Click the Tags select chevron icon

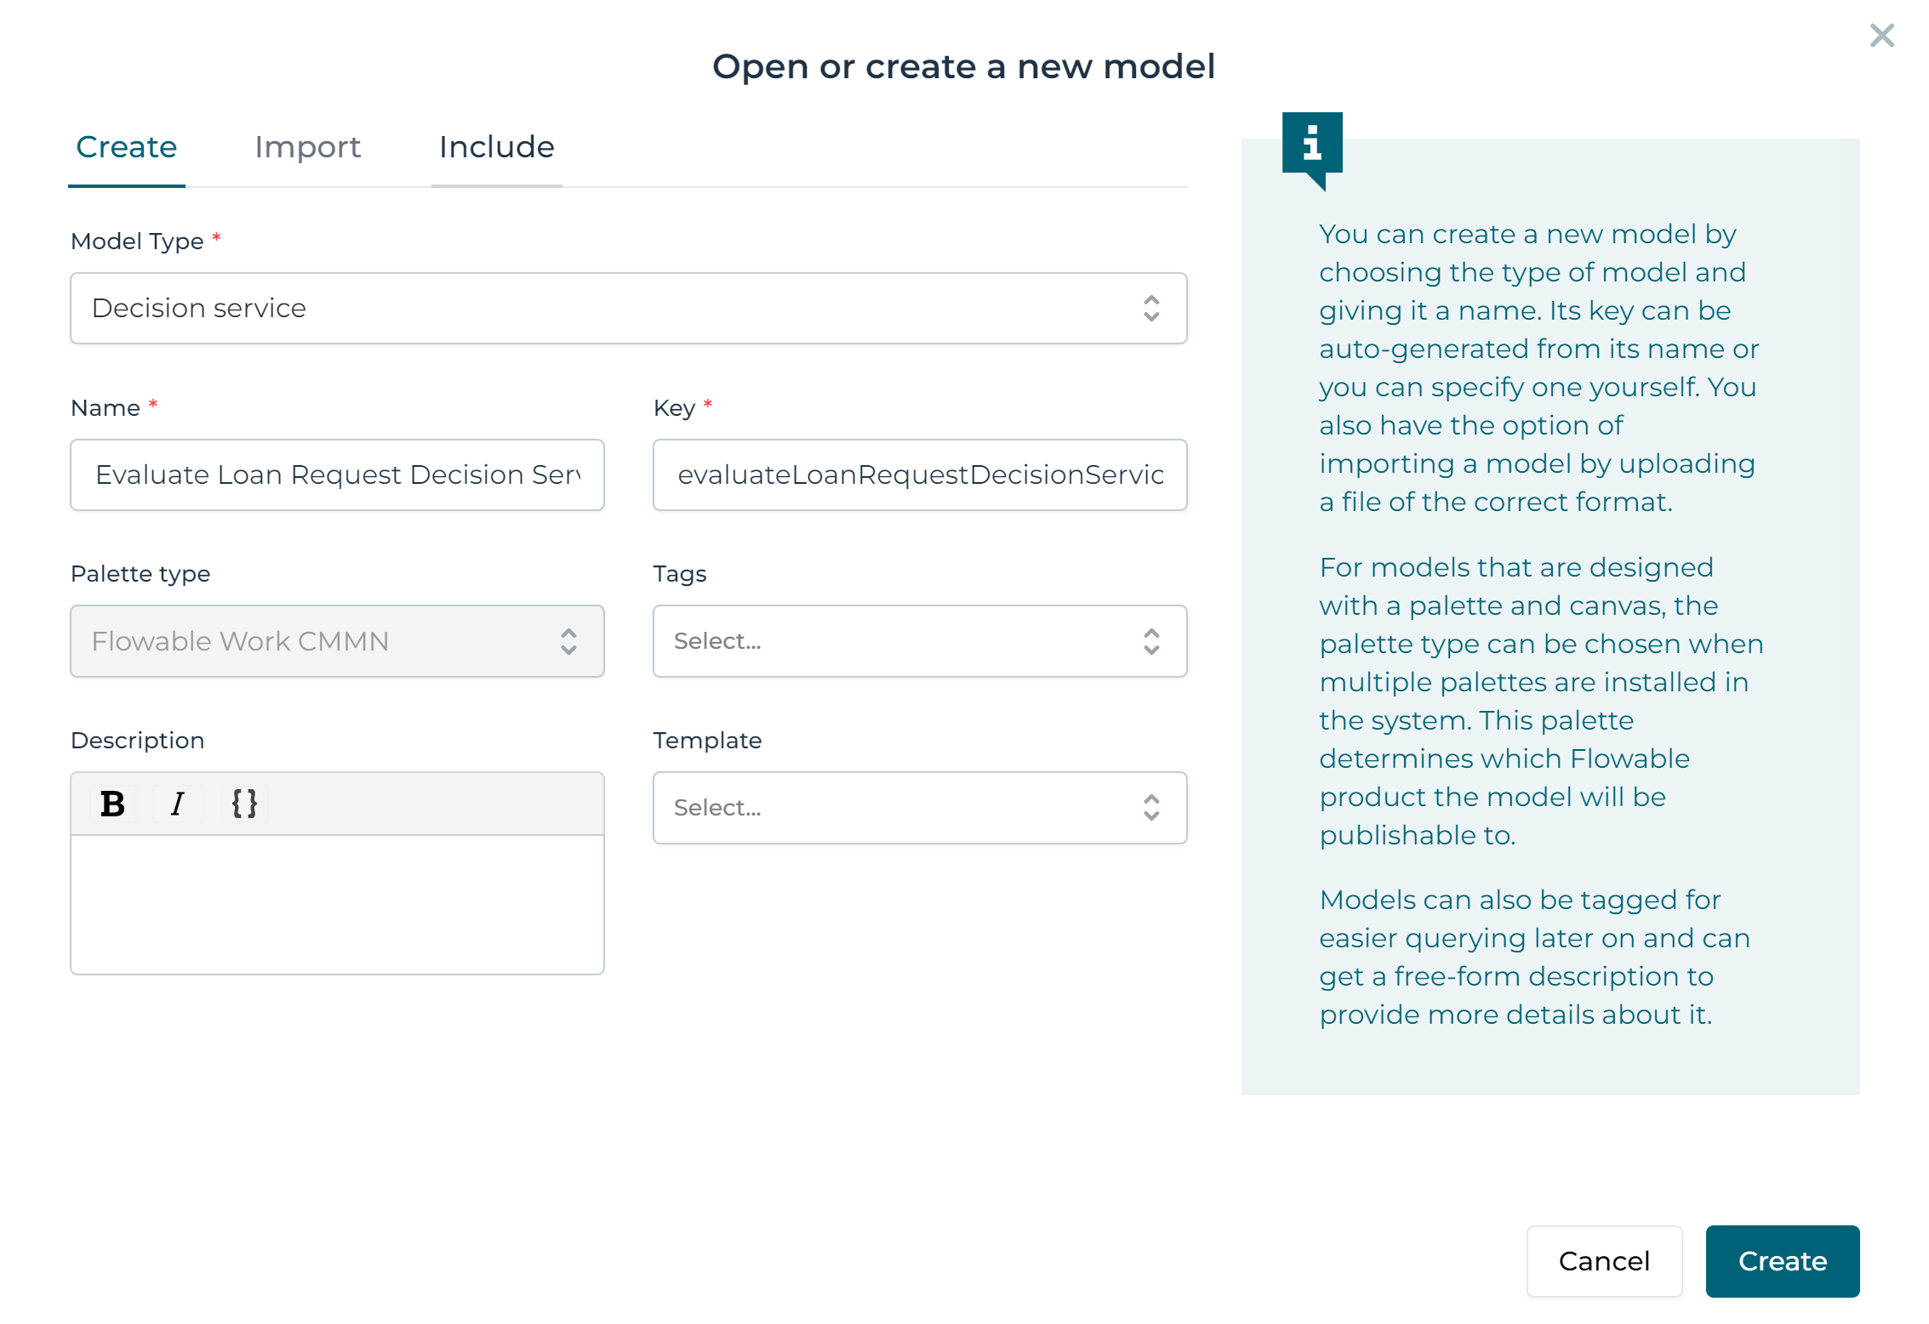pos(1151,641)
